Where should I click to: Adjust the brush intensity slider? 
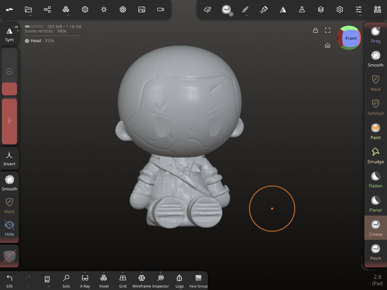coord(9,121)
